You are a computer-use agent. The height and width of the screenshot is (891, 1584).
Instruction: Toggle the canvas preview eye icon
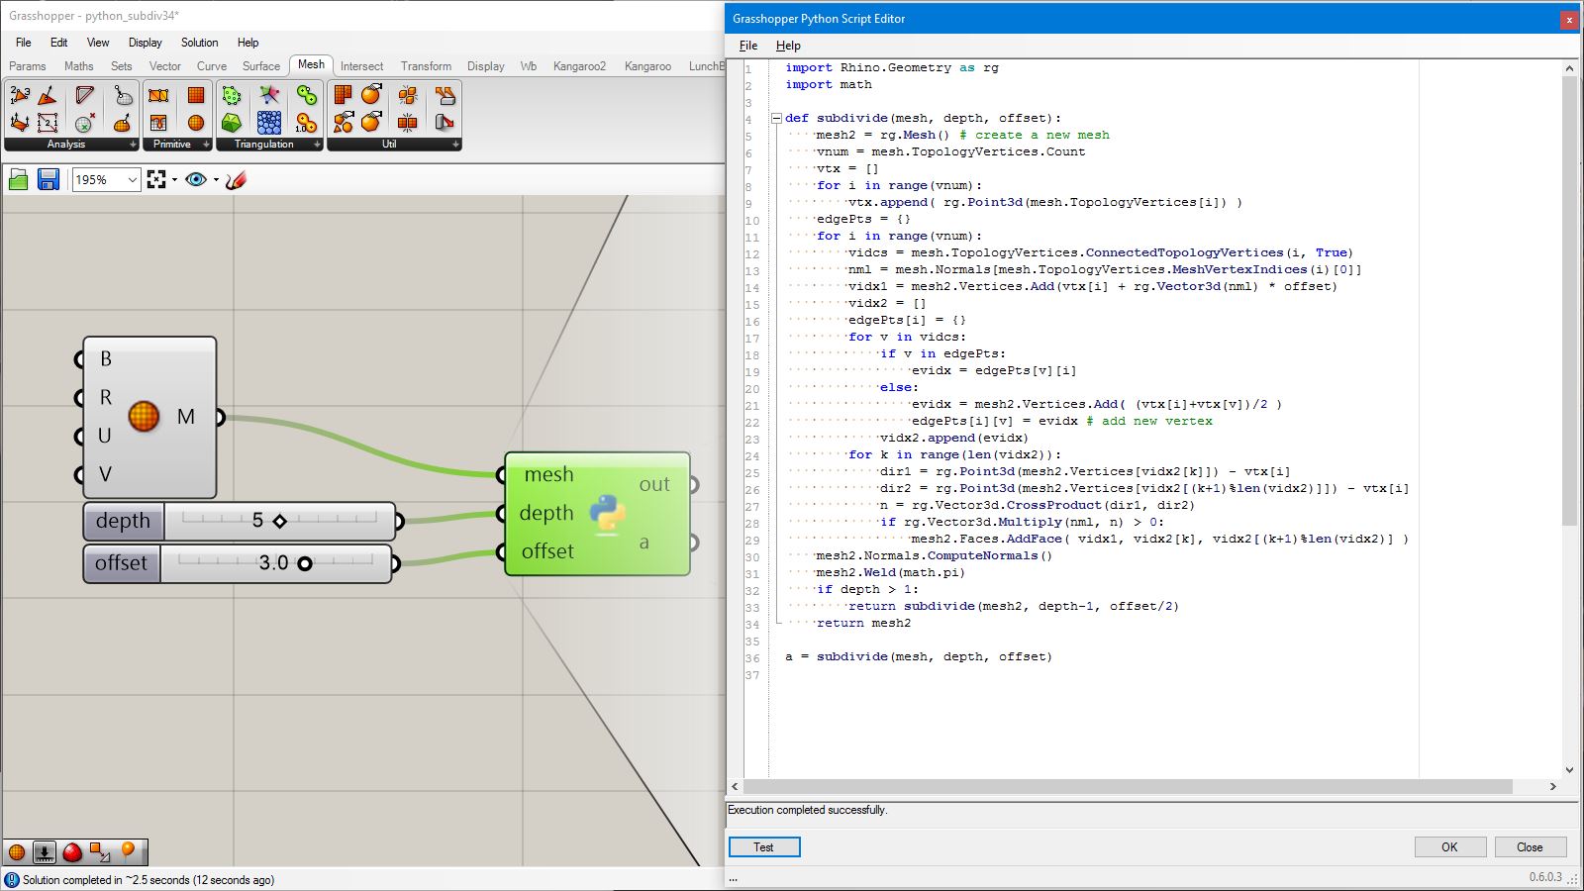point(196,179)
